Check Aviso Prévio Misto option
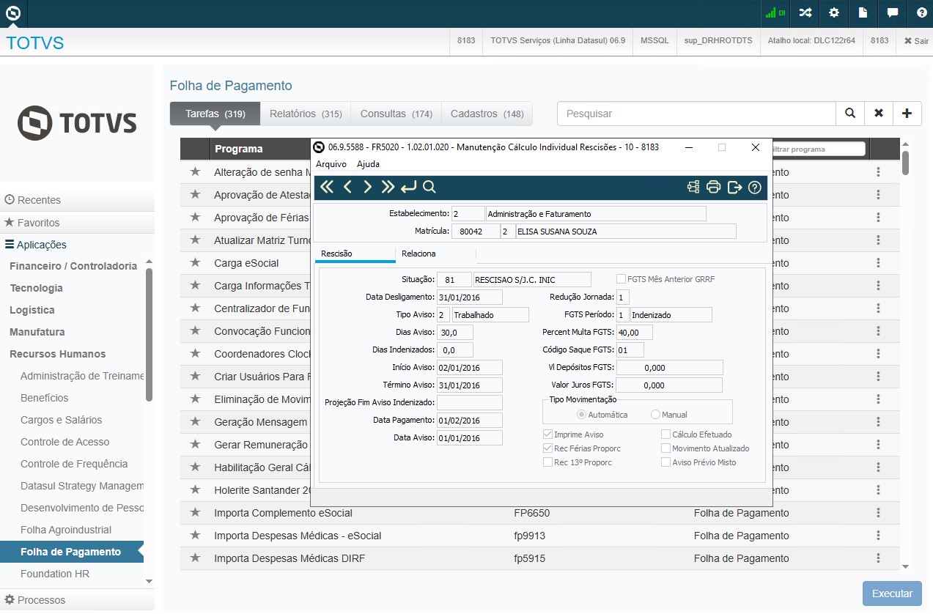The image size is (933, 614). point(665,462)
